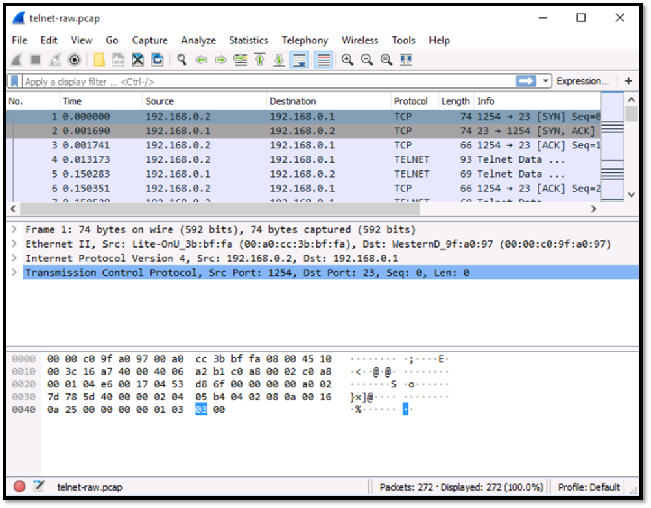Select packet 6 at time 0.150351
The height and width of the screenshot is (508, 651).
[304, 188]
